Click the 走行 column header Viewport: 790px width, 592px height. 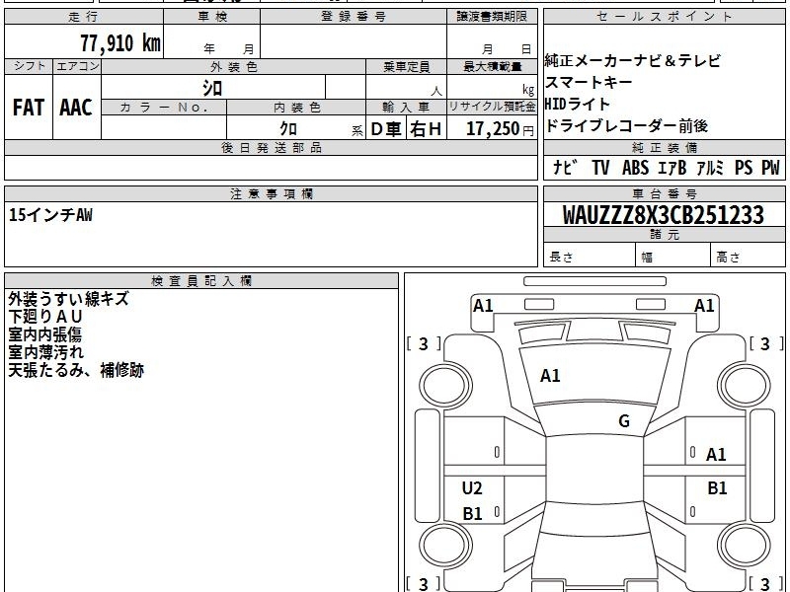point(84,17)
